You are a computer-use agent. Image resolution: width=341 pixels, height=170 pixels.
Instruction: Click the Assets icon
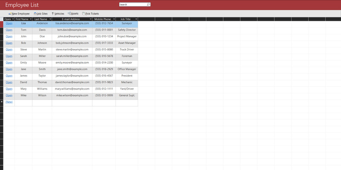pyautogui.click(x=69, y=14)
